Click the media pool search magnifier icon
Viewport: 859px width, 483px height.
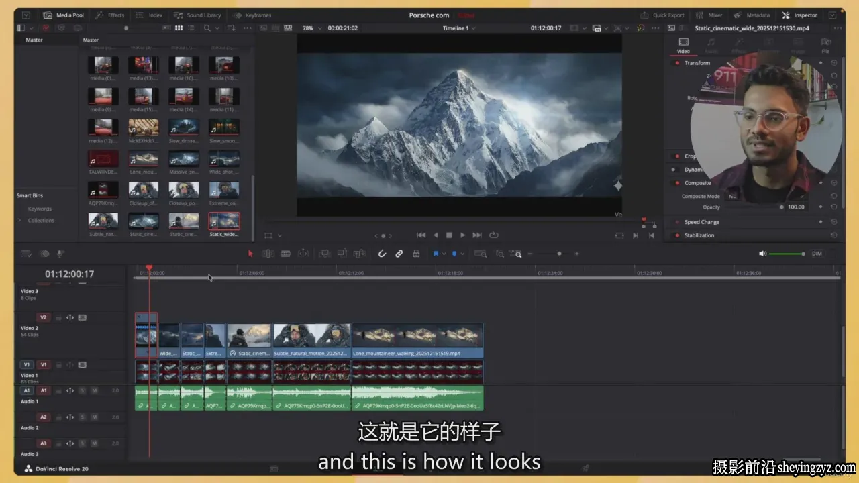coord(207,28)
